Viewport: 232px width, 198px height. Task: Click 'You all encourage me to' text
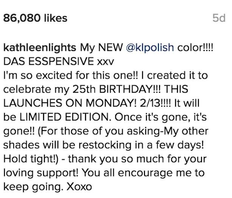point(143,173)
